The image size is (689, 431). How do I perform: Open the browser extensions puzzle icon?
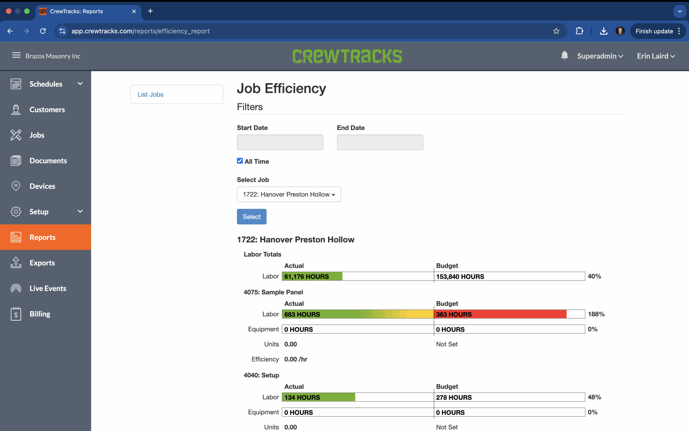579,31
